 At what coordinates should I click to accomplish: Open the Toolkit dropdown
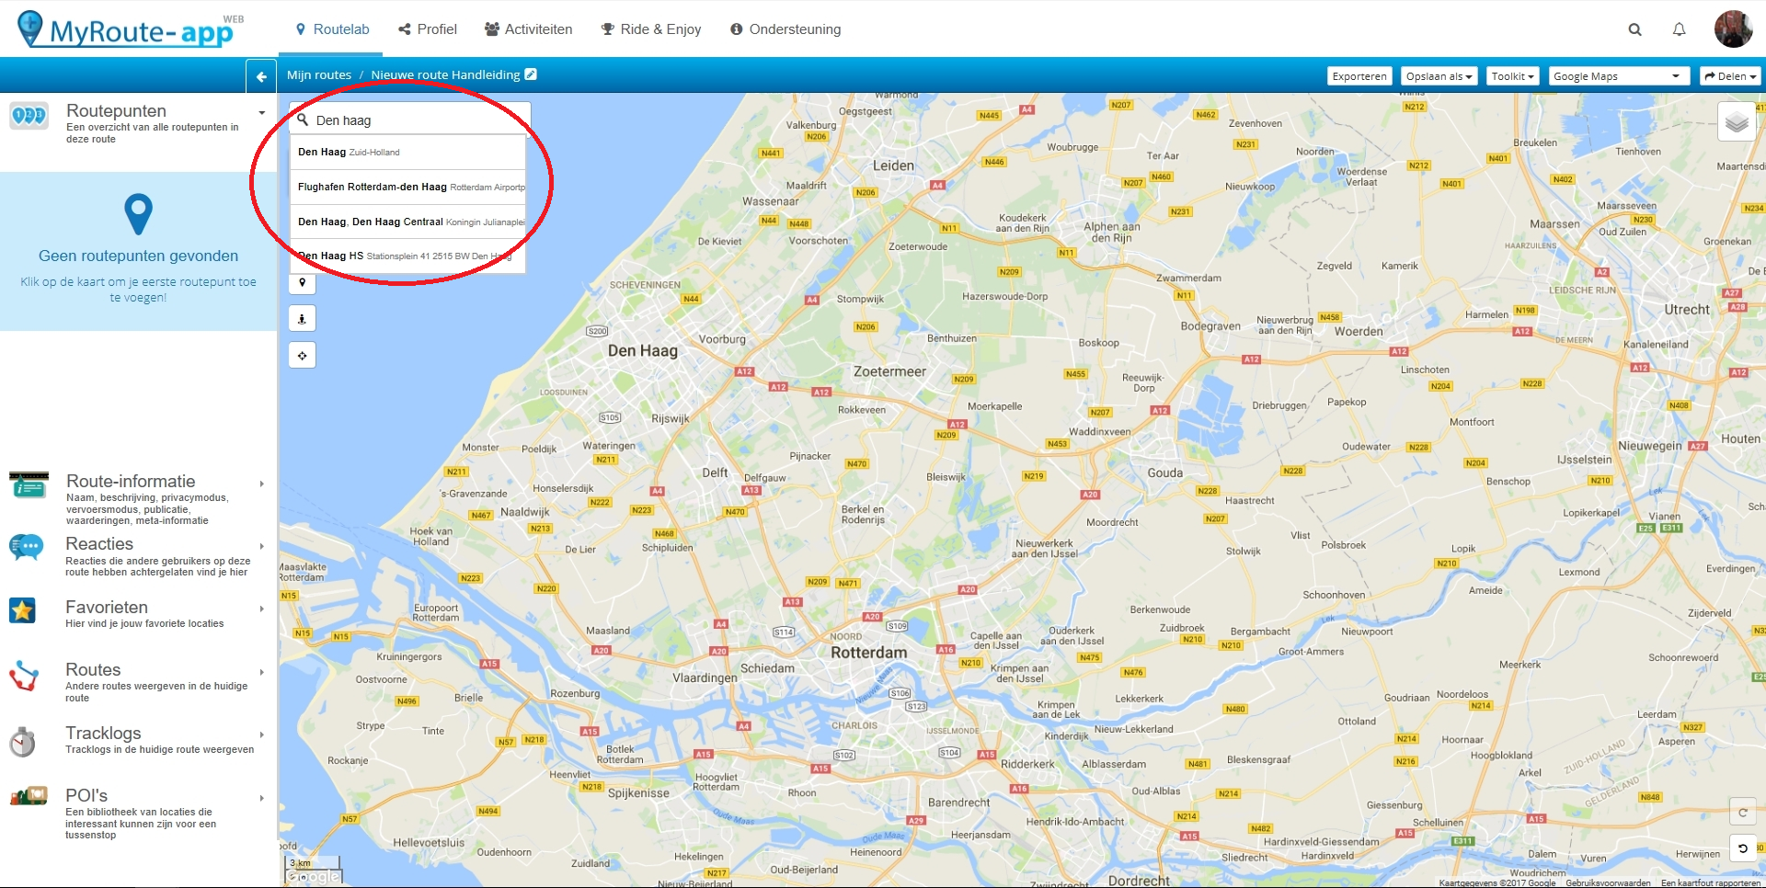click(x=1513, y=76)
